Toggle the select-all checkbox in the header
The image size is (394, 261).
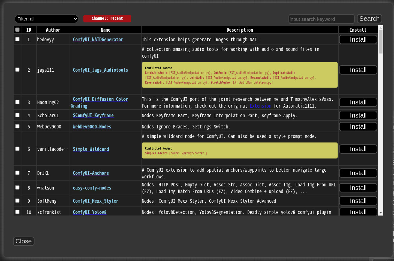[x=17, y=29]
